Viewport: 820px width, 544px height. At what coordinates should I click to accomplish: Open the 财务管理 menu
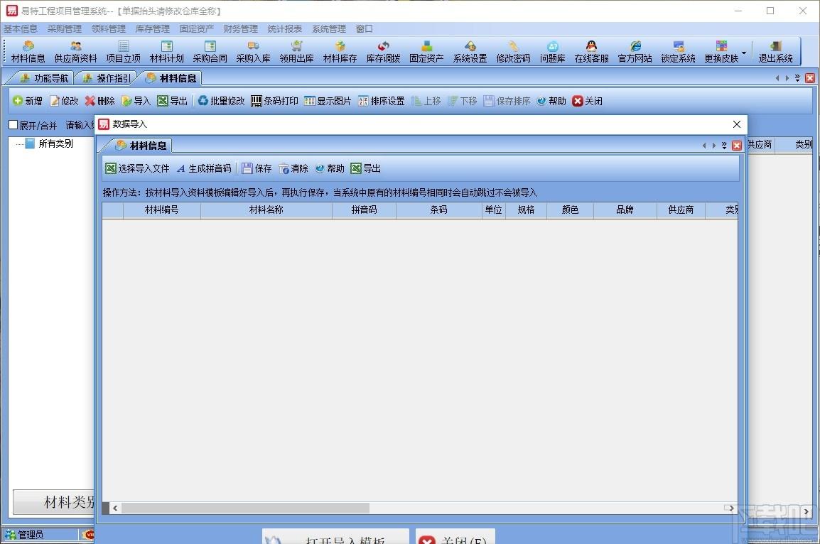pos(241,28)
